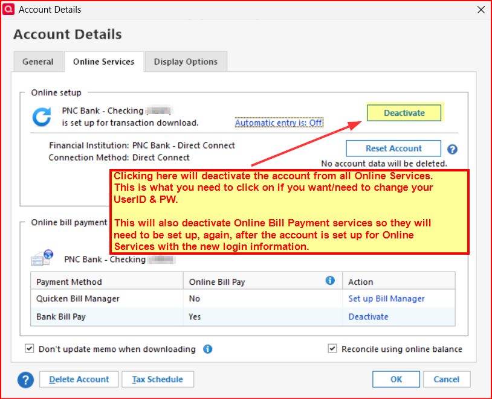Switch to the General tab
This screenshot has width=492, height=399.
pyautogui.click(x=38, y=62)
